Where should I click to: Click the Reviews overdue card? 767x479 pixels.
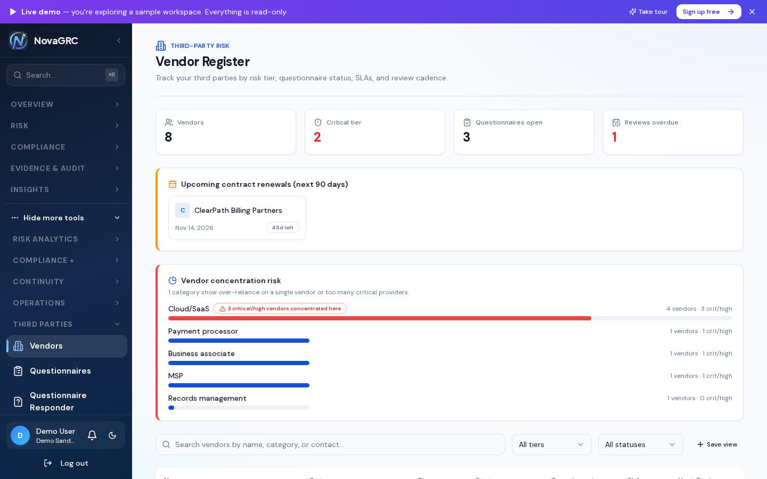click(673, 132)
